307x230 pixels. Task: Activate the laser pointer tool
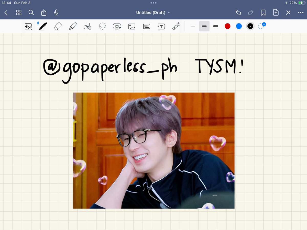point(176,26)
